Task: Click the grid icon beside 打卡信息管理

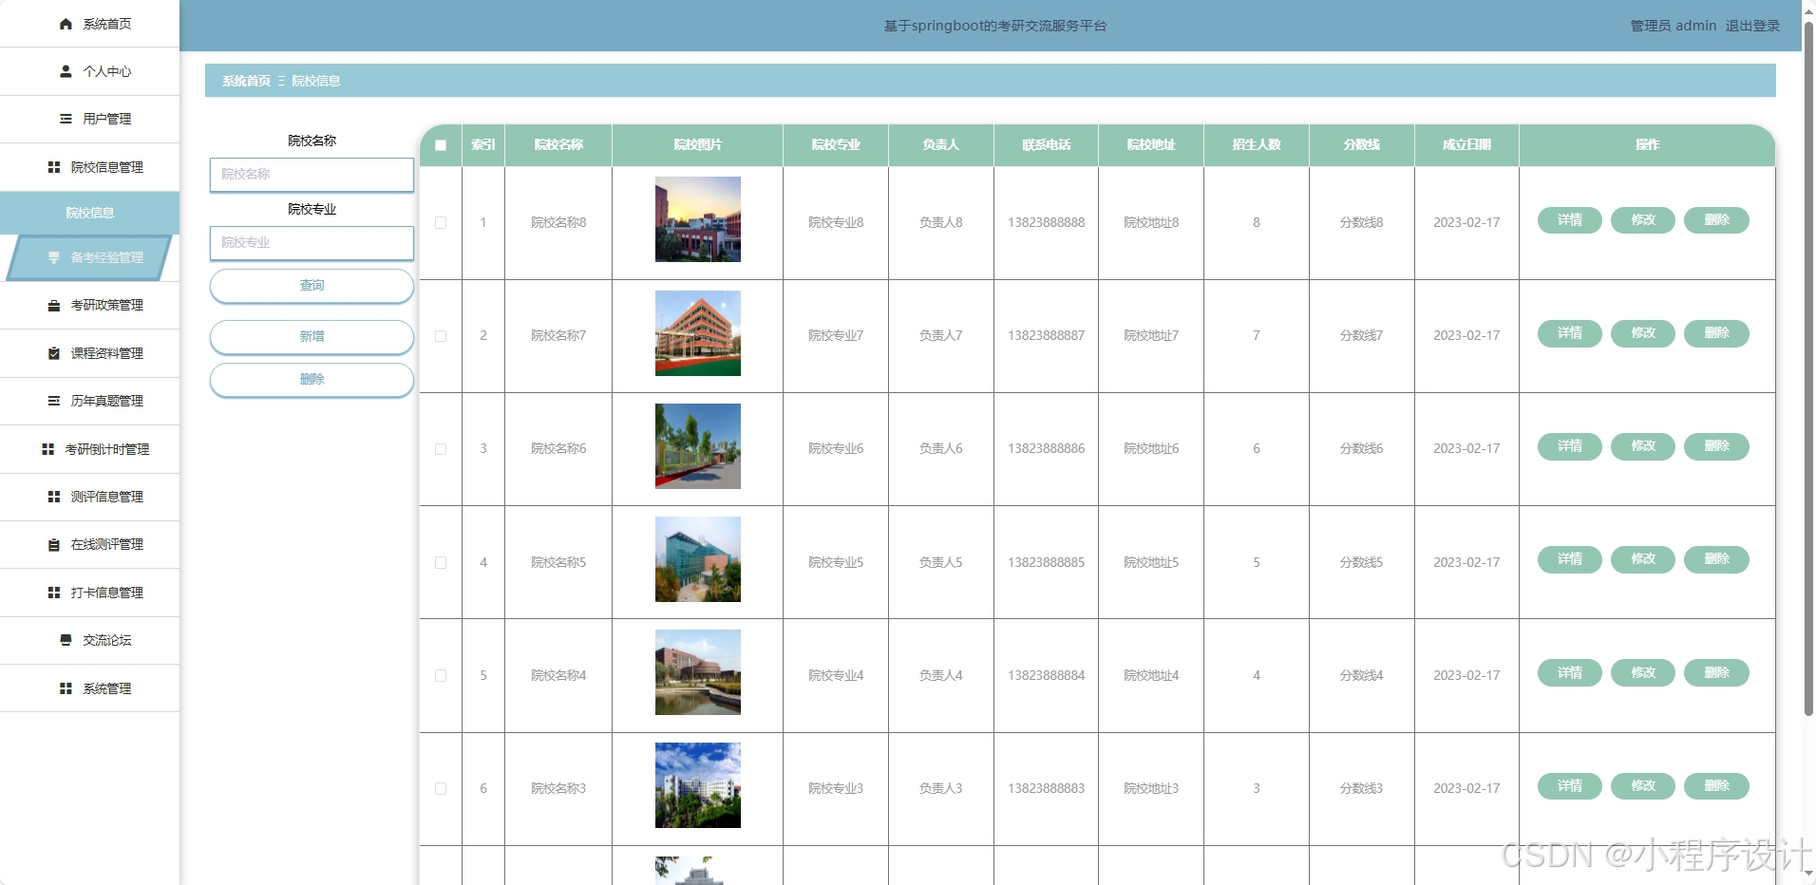Action: [54, 593]
